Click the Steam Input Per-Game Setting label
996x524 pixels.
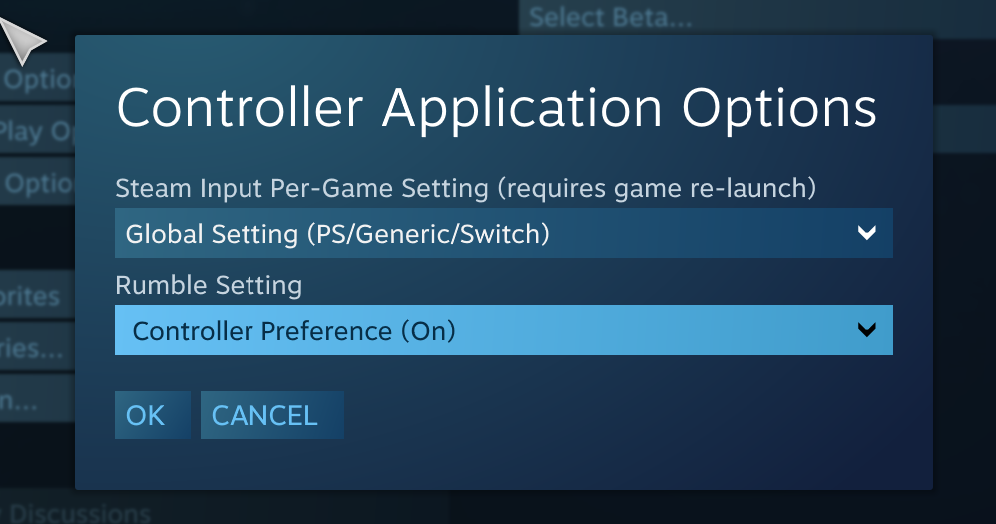pyautogui.click(x=466, y=187)
